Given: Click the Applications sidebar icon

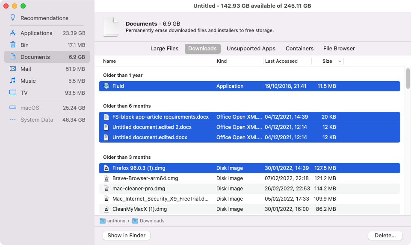Looking at the screenshot, I should tap(12, 33).
